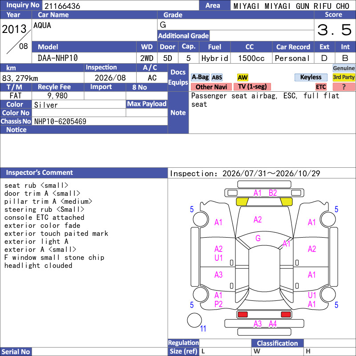
Task: Click the Notice header bar
Action: tap(84, 129)
